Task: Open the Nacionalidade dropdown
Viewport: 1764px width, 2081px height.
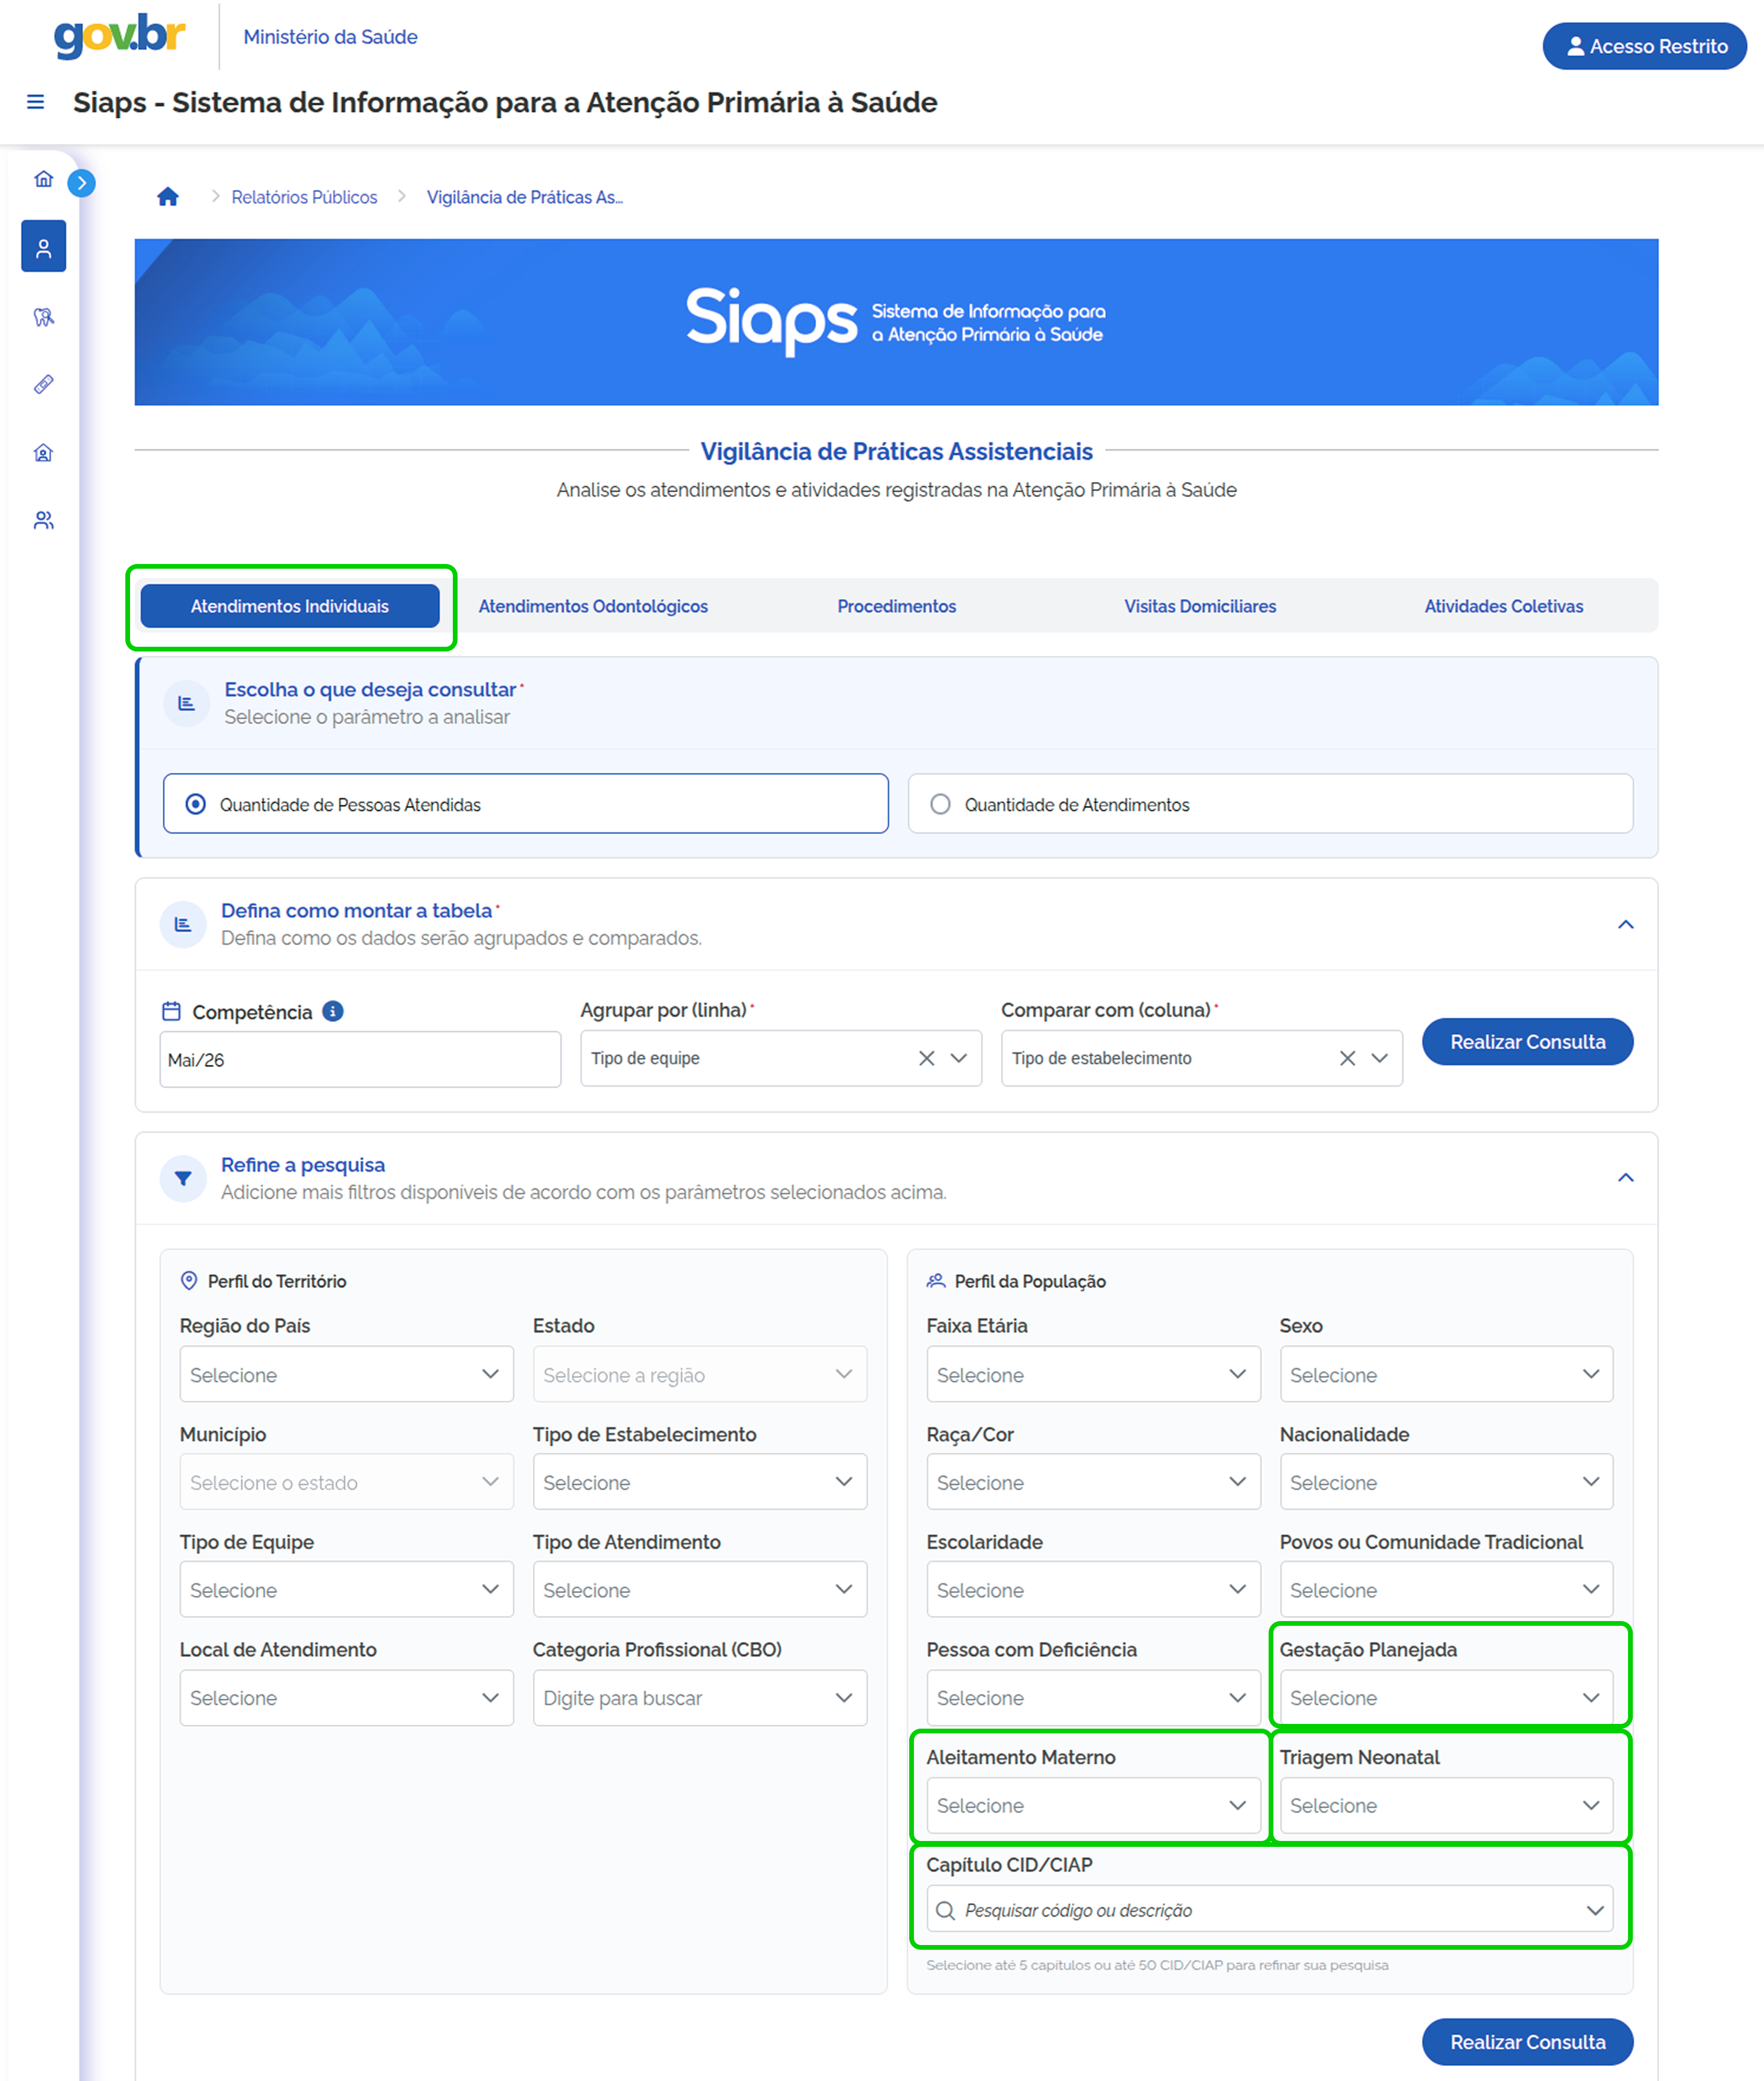Action: (1446, 1482)
